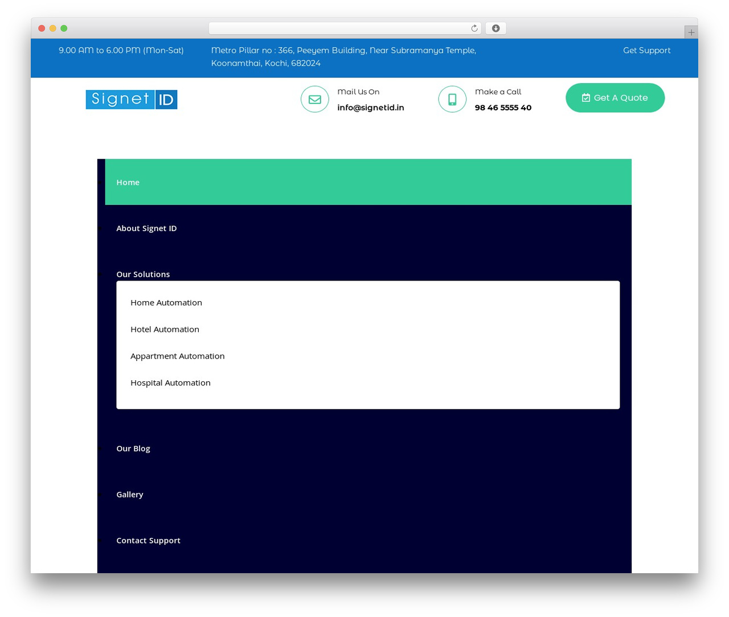
Task: Click the Metro Pillar no : 366 address text
Action: click(343, 56)
